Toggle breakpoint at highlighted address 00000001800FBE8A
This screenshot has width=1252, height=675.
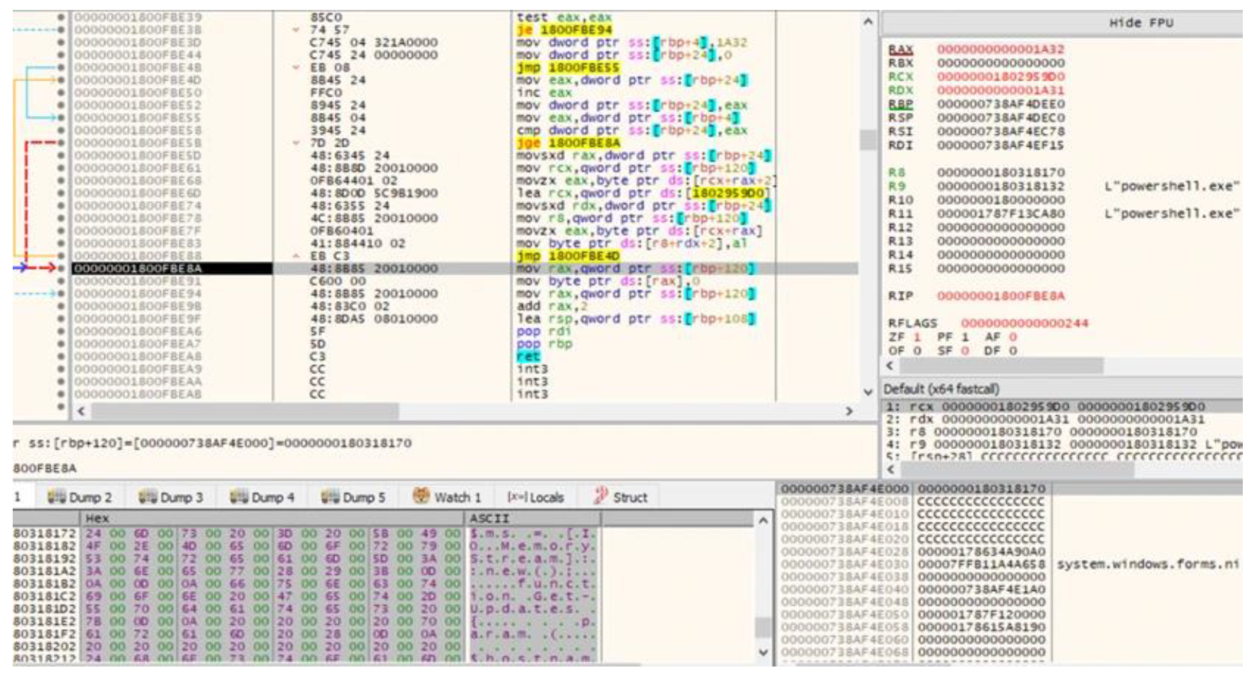point(61,268)
